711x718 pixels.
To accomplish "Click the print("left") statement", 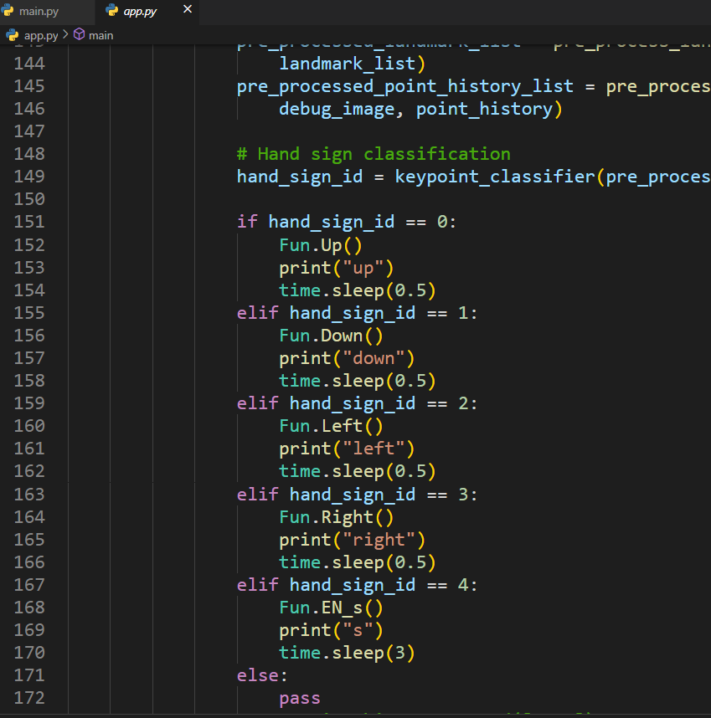I will coord(347,449).
